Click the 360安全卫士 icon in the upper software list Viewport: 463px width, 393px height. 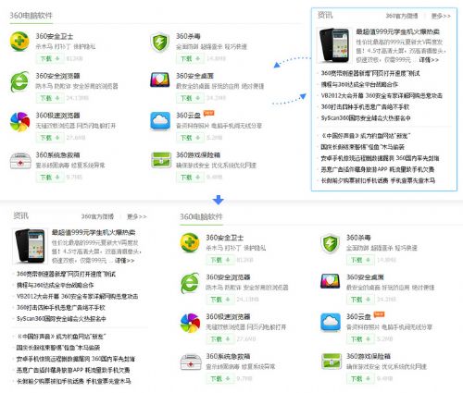click(x=19, y=42)
